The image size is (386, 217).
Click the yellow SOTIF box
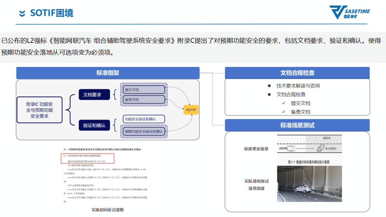tap(191, 110)
